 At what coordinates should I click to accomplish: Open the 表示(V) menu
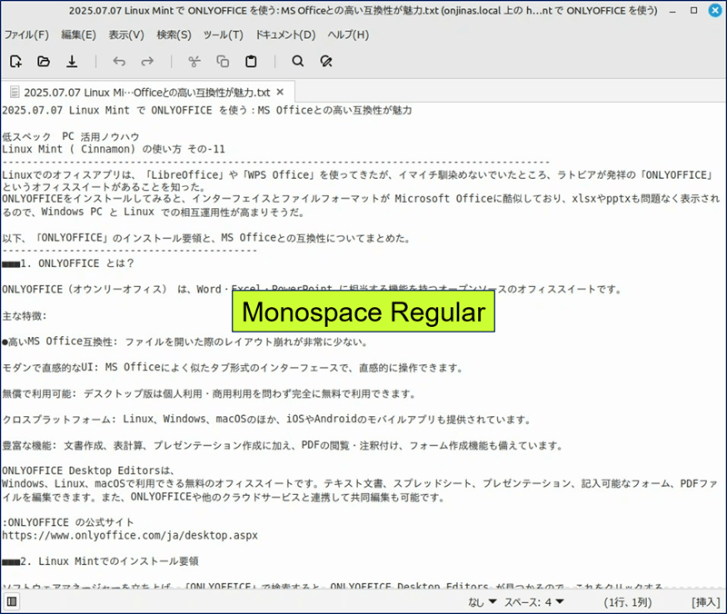126,35
